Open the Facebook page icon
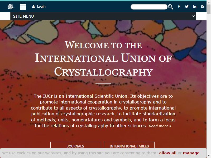Image resolution: width=211 pixels, height=158 pixels. pos(179,6)
